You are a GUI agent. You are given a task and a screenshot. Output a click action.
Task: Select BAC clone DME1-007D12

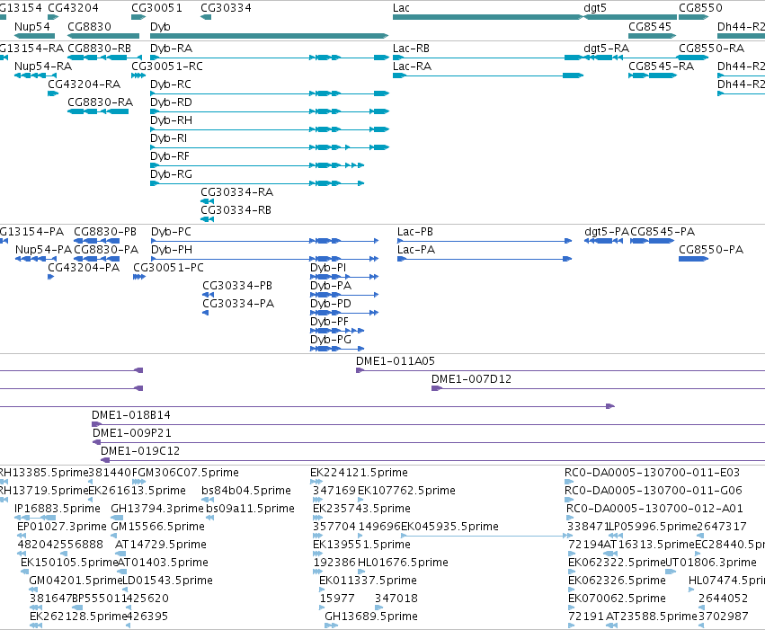(471, 380)
